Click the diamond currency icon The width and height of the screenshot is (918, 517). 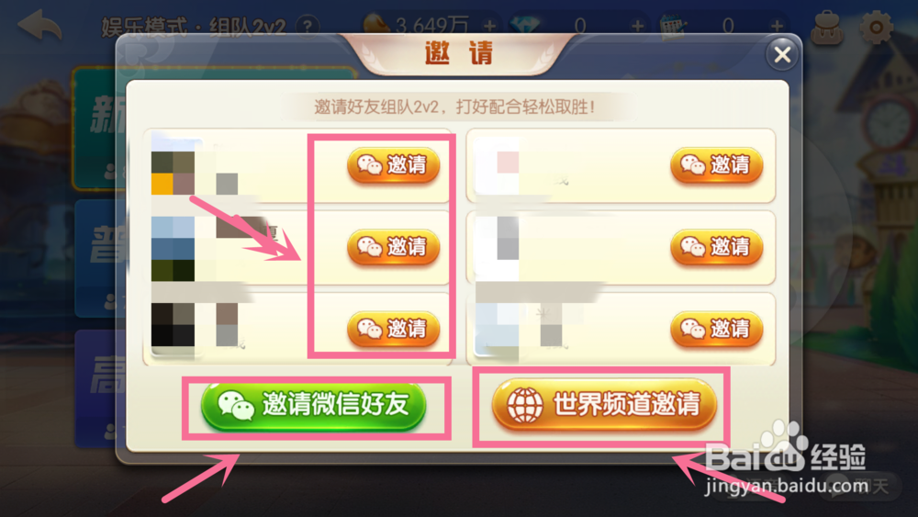[525, 27]
